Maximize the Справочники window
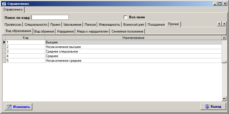Screen dimensions: 229x114 pyautogui.click(x=220, y=4)
